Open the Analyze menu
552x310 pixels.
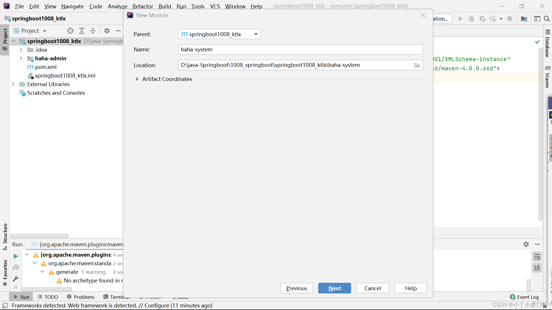pyautogui.click(x=117, y=6)
